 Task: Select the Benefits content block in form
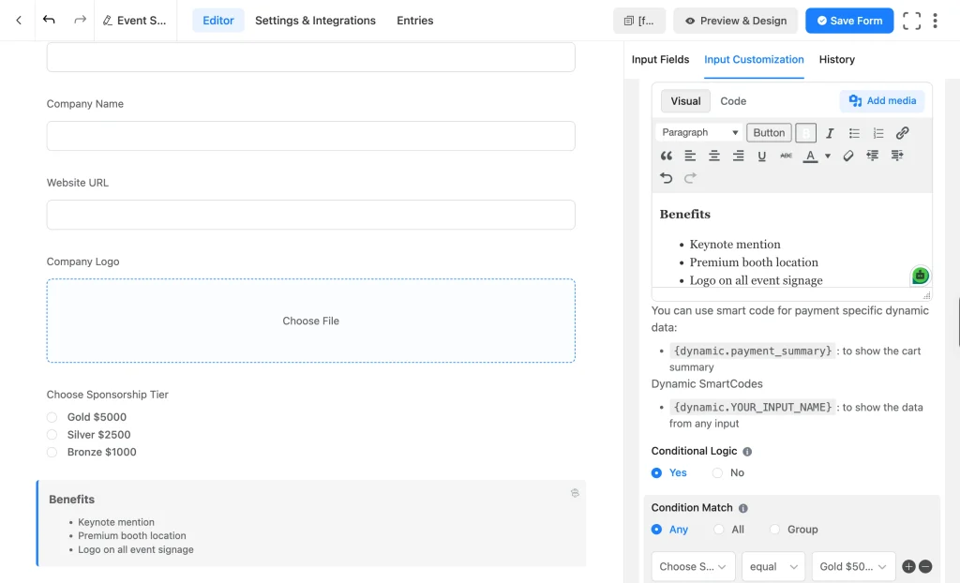[x=311, y=524]
